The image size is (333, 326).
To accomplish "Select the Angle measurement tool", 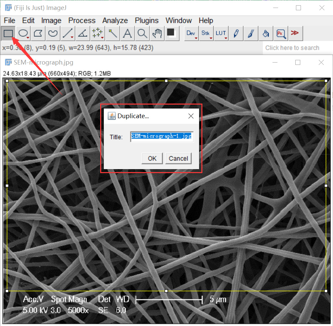I will pos(82,33).
